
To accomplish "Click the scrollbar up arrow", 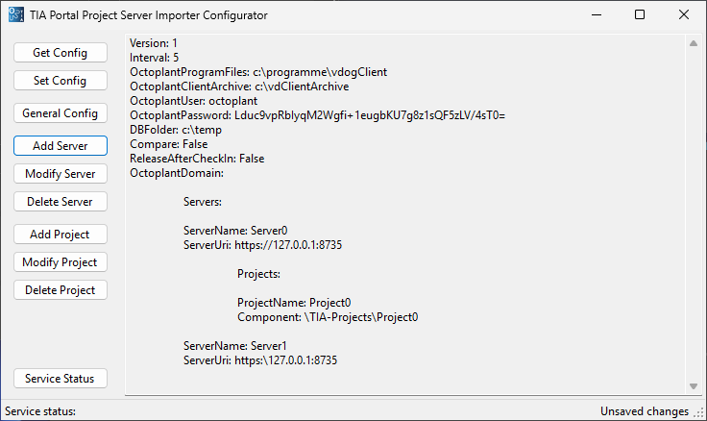I will click(694, 43).
